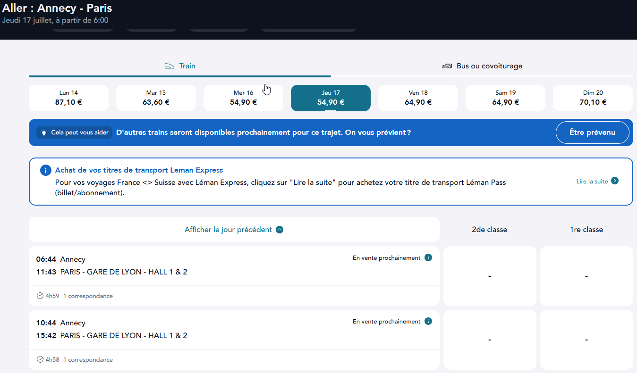Click the bus icon beside Bus ou covoiturage
This screenshot has height=373, width=637.
pos(447,66)
